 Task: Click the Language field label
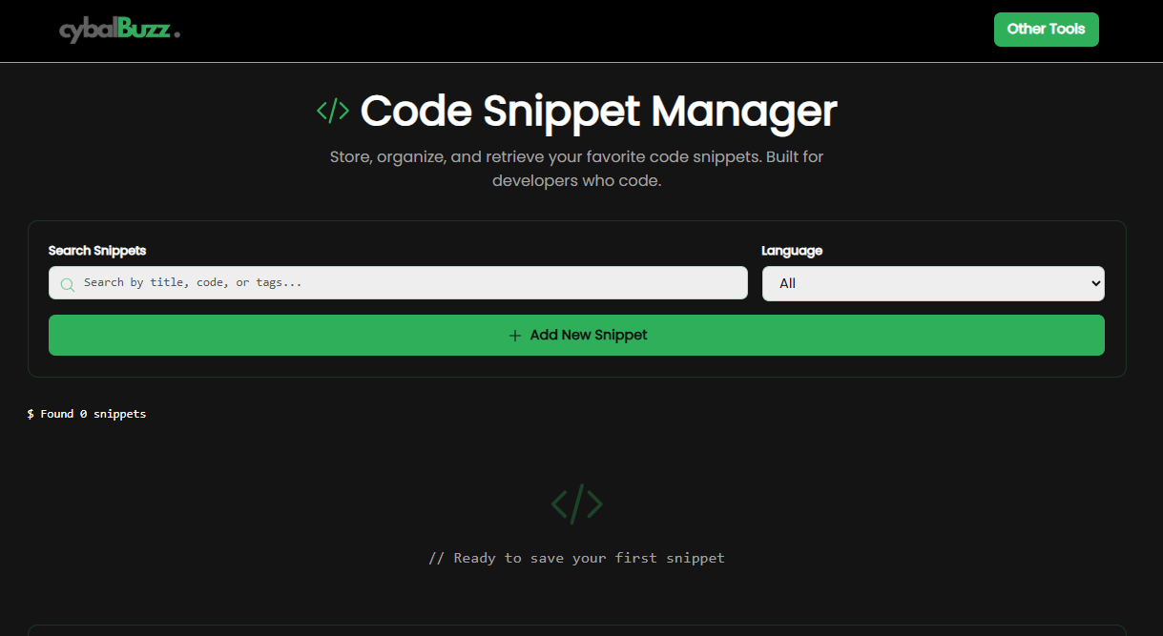pos(792,250)
